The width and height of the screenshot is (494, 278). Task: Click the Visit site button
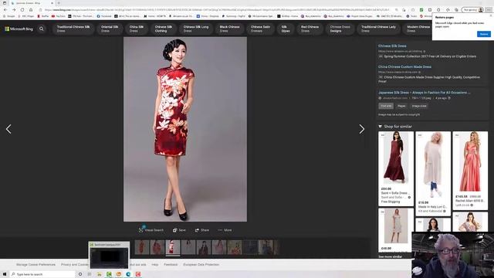pos(386,106)
